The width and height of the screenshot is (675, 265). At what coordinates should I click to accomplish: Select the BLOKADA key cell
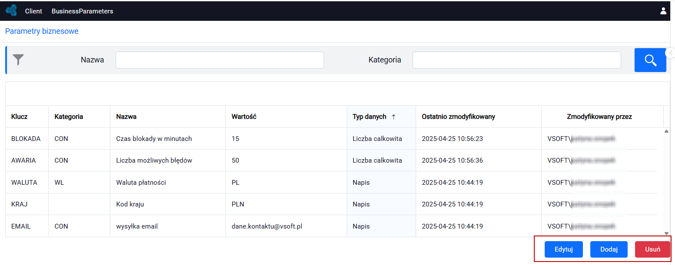(x=27, y=139)
